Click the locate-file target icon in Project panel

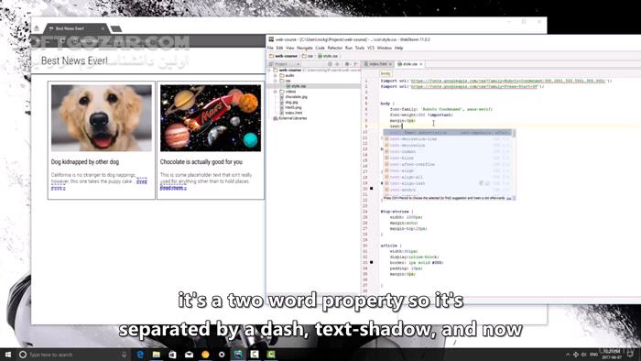click(330, 64)
